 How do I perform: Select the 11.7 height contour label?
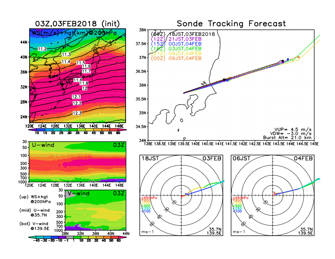point(86,72)
